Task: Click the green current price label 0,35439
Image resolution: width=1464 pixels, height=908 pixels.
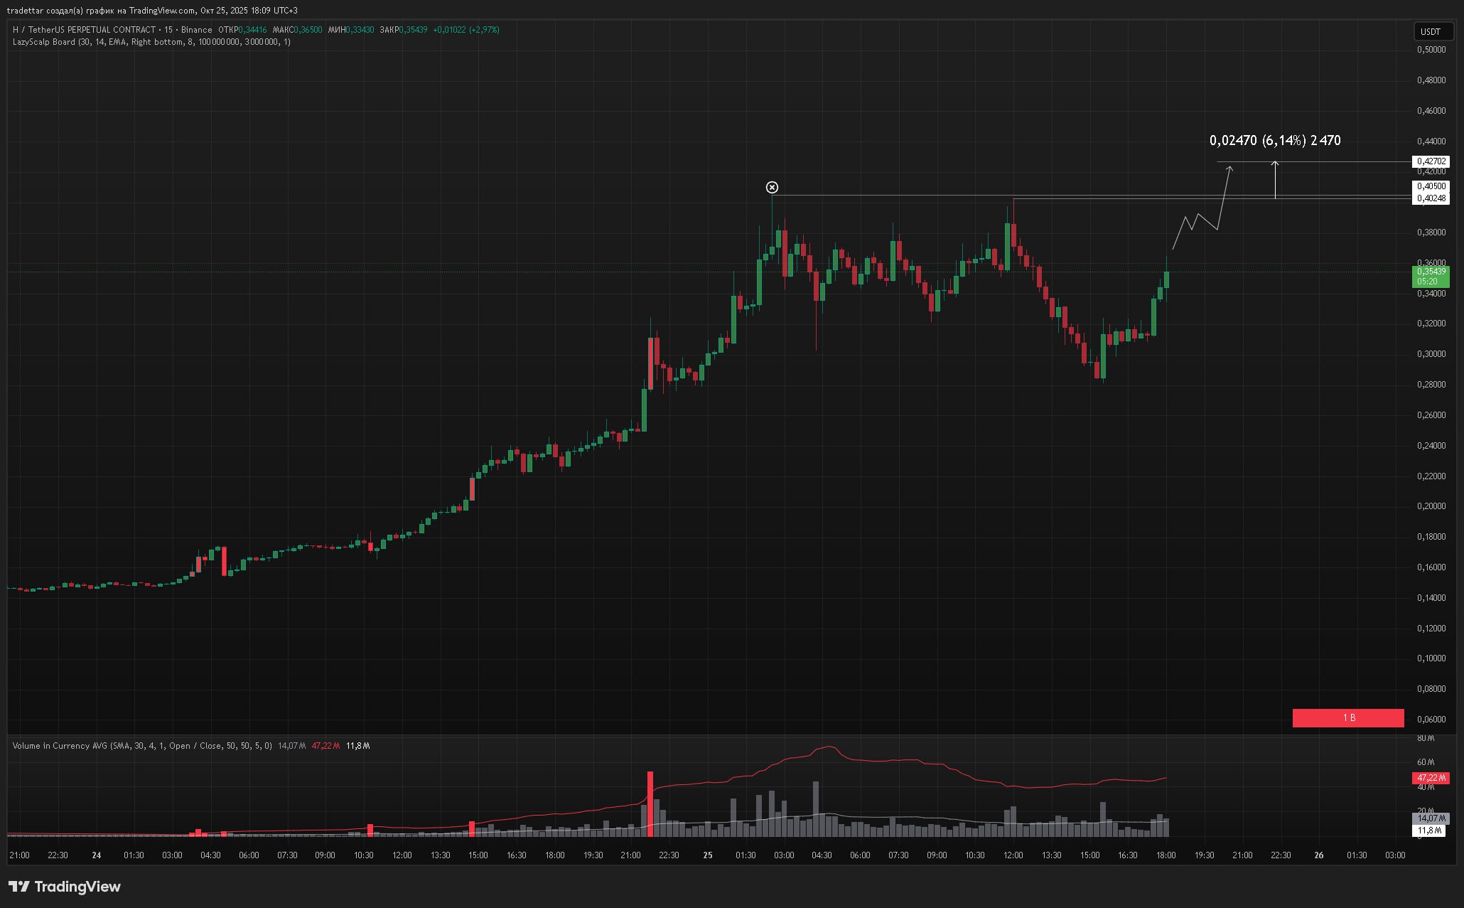Action: pos(1431,272)
